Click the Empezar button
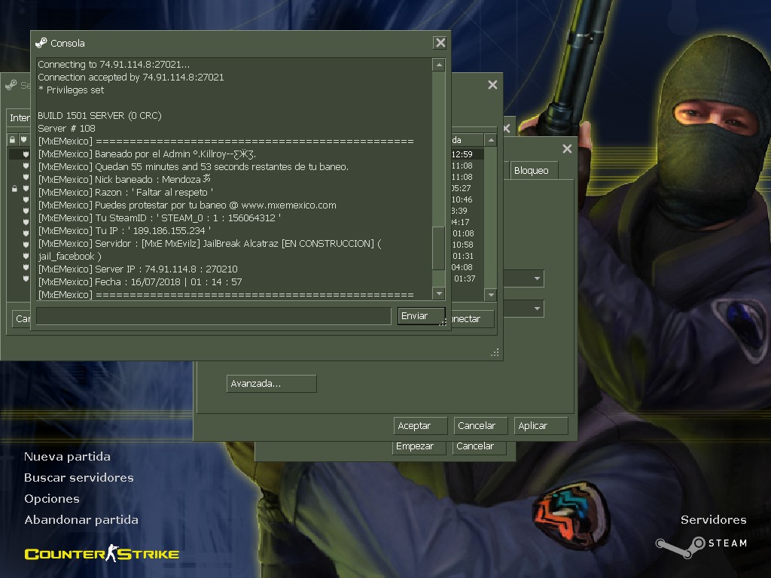 click(419, 447)
